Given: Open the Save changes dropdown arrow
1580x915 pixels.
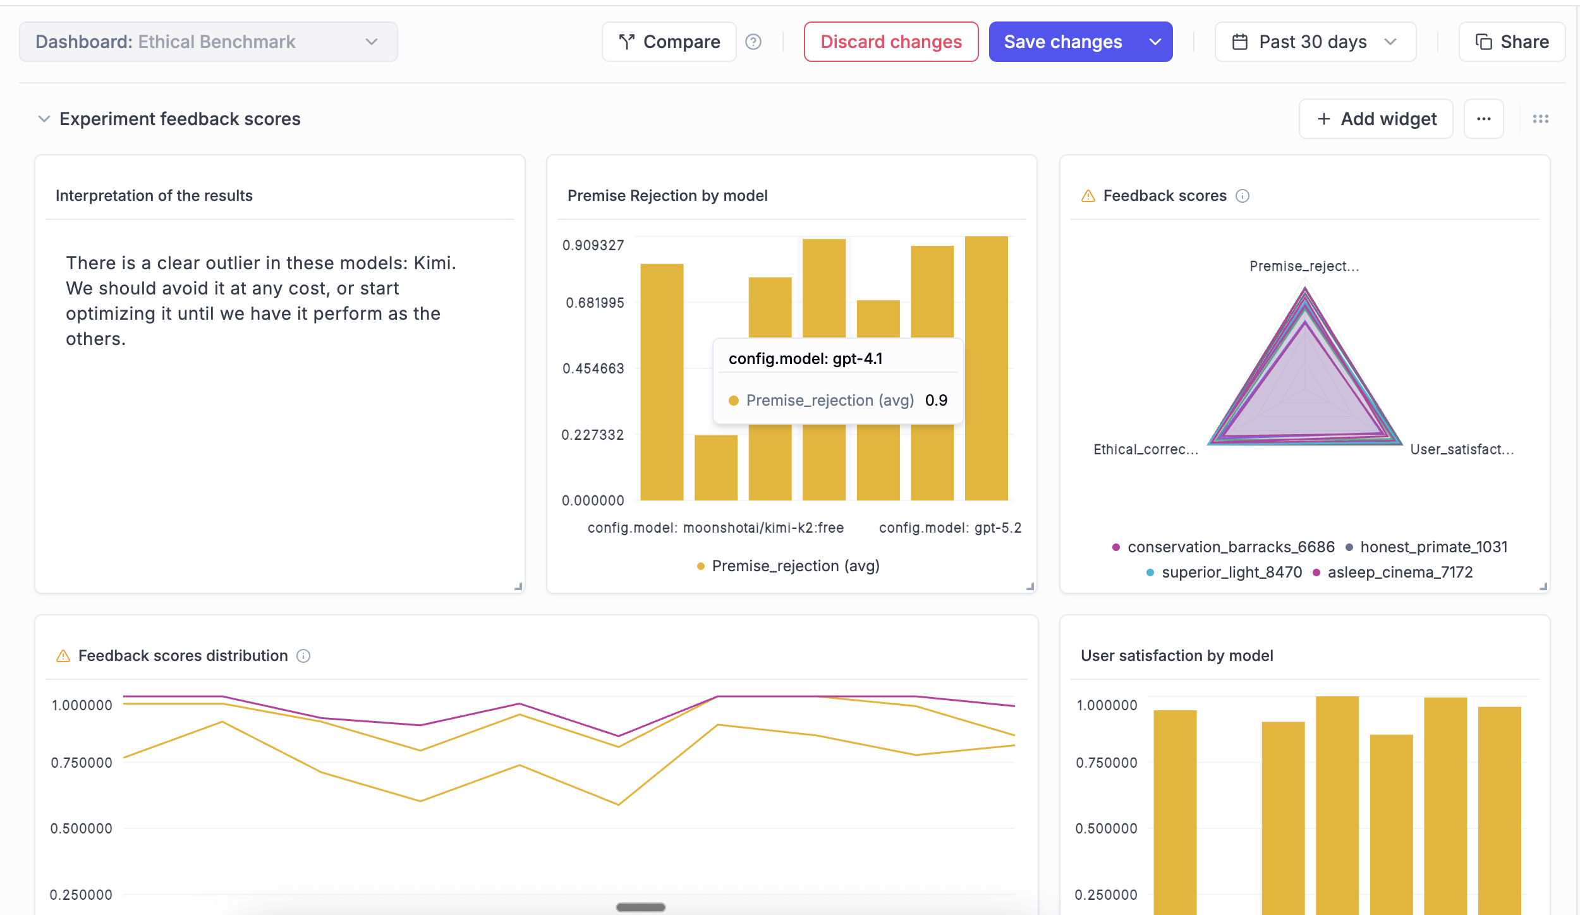Looking at the screenshot, I should [1156, 42].
